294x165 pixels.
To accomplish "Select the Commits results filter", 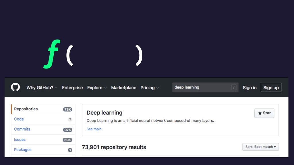I will [43, 129].
